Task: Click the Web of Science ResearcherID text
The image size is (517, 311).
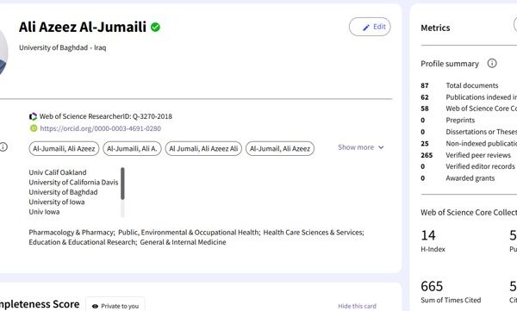Action: 105,116
